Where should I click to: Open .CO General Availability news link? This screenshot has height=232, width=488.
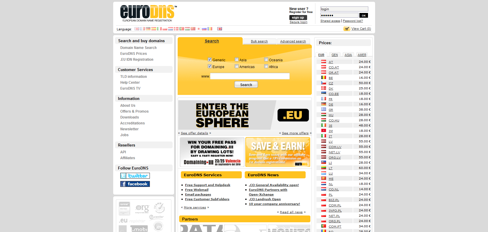tap(274, 185)
